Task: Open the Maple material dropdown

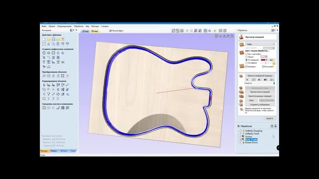Action: click(x=260, y=44)
